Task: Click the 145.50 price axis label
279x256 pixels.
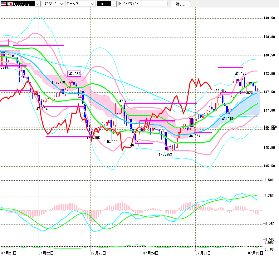Action: (x=269, y=166)
